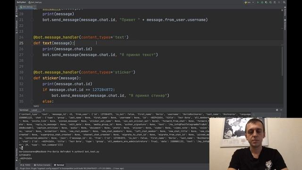Open the Database sidebar tab on right
The image size is (302, 170).
click(285, 24)
